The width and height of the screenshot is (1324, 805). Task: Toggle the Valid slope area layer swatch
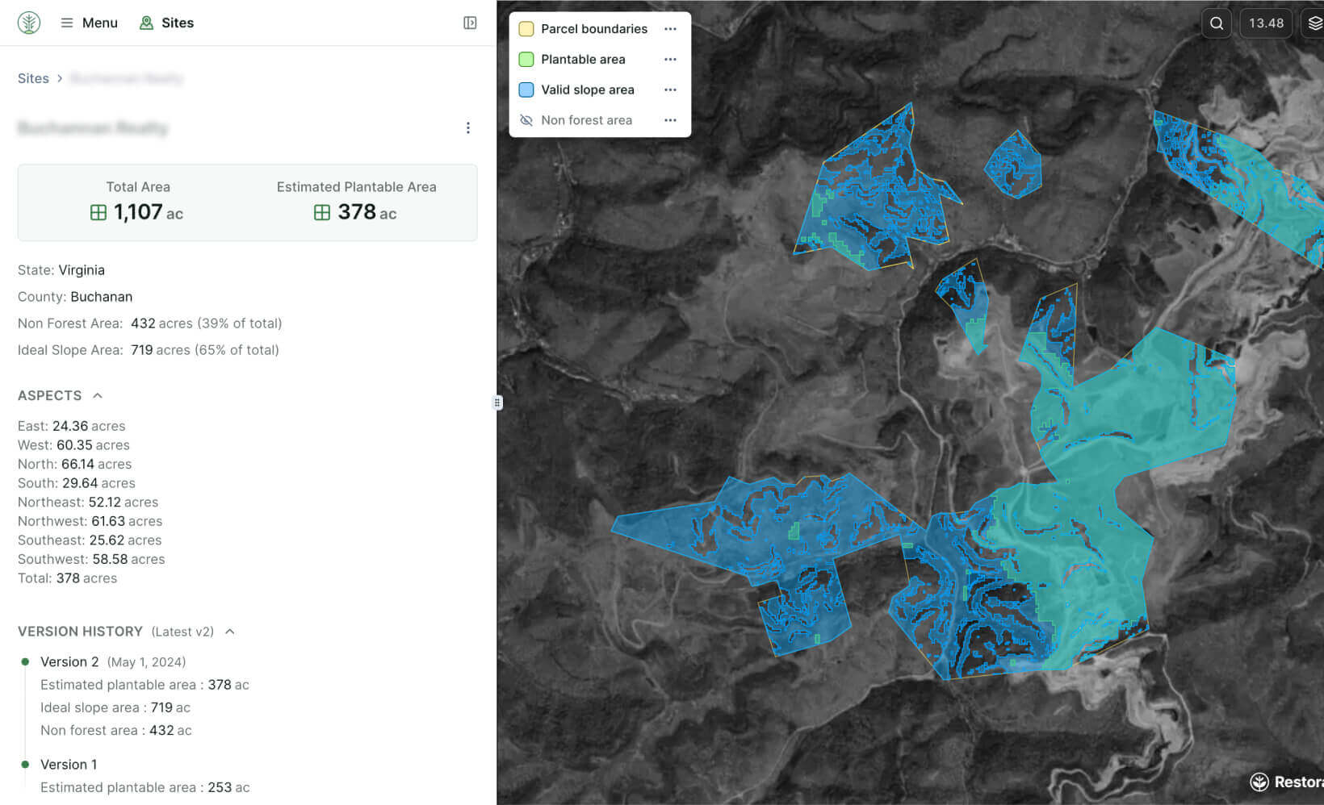526,90
